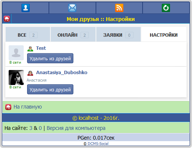Open the Anastasiya_Duboshko profile link

(62, 73)
